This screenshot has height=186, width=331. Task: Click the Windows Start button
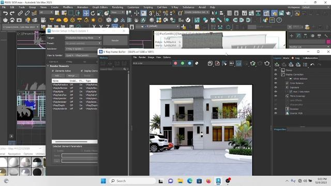[103, 181]
